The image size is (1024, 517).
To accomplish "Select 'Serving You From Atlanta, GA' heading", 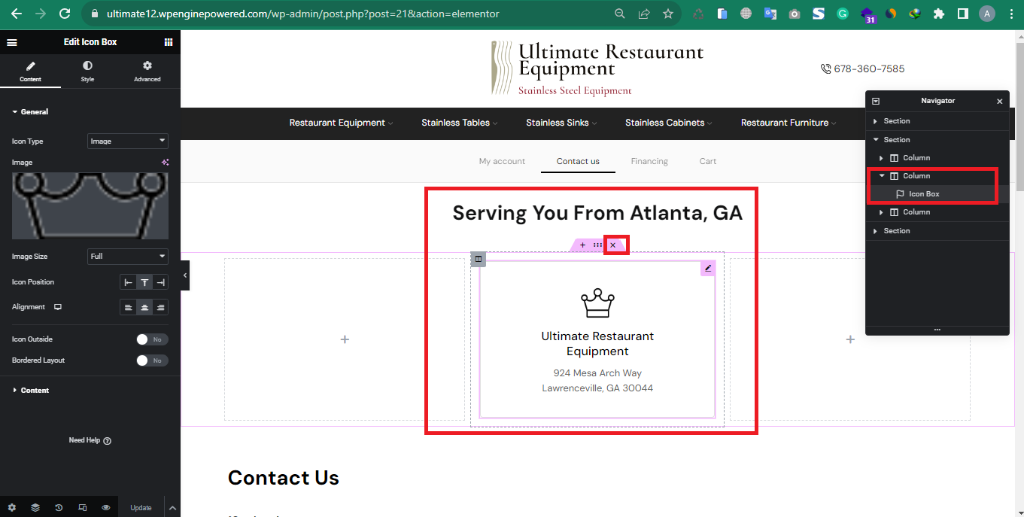I will pos(597,213).
